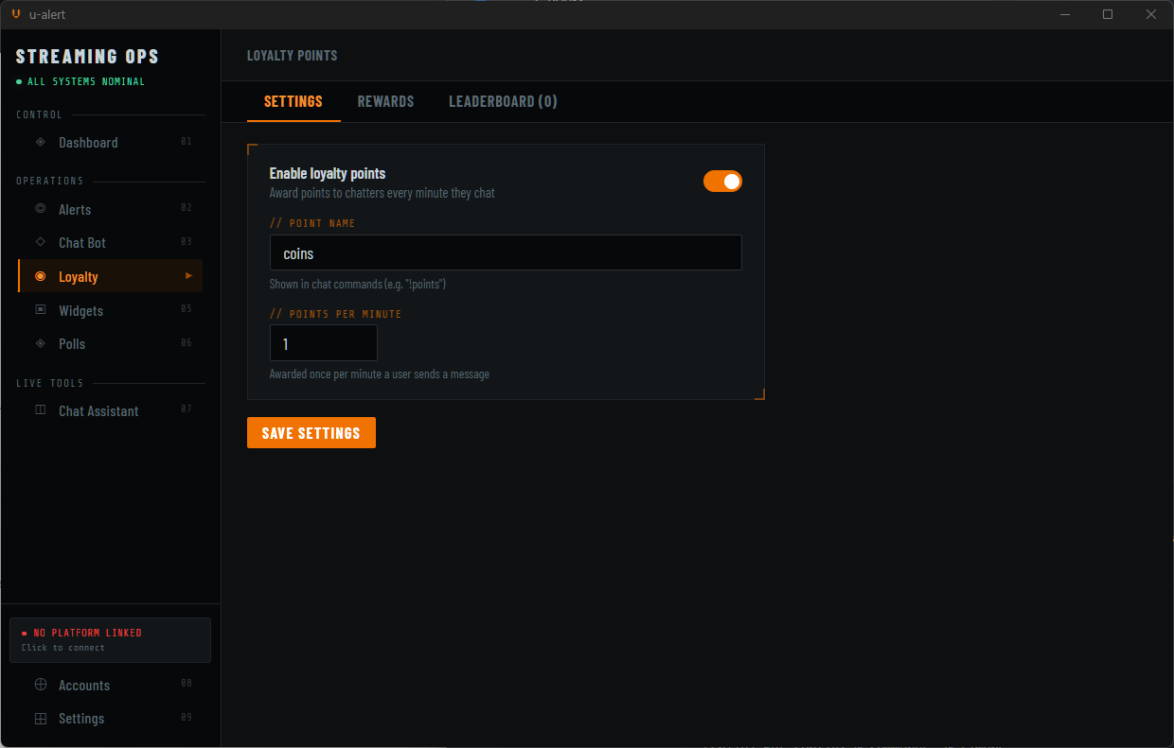The image size is (1174, 748).
Task: Click the Save Settings button
Action: click(x=311, y=432)
